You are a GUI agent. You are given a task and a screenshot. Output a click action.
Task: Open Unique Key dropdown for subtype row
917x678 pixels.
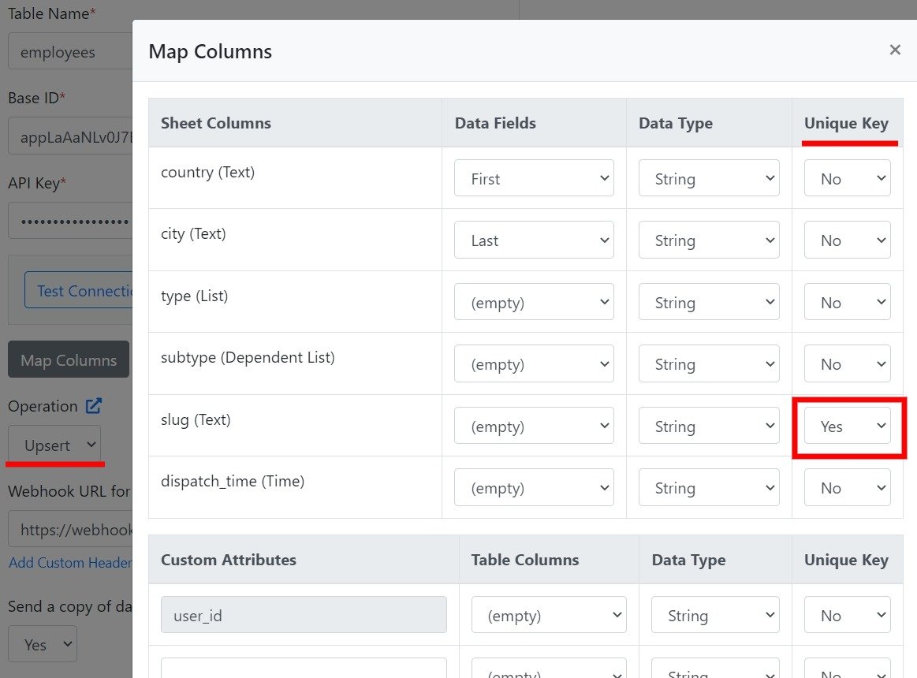click(848, 364)
